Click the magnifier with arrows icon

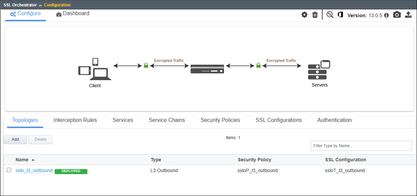[x=330, y=15]
